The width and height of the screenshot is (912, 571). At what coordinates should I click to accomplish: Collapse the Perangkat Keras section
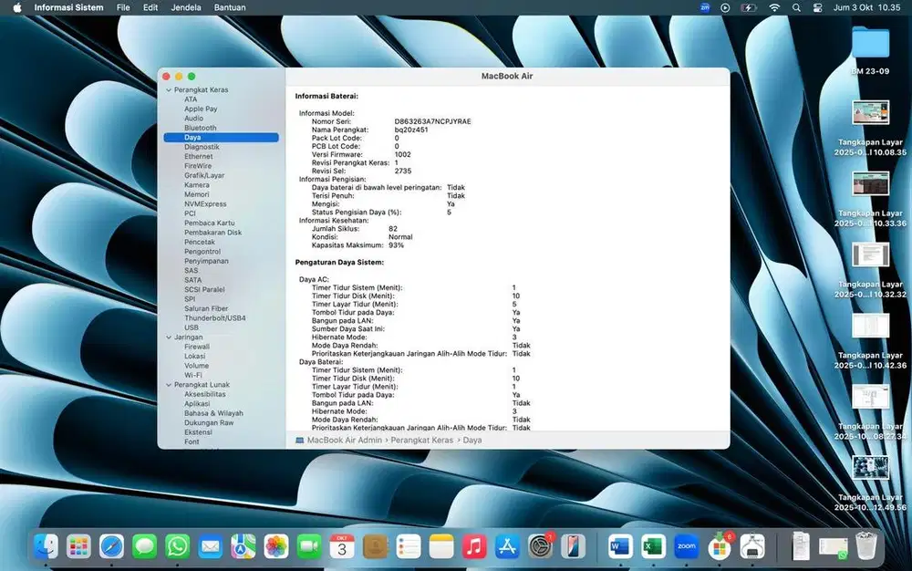pos(168,90)
